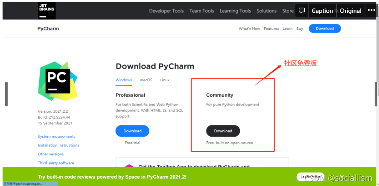Open the What's New link
Screen dimensions: 379x186
click(249, 29)
